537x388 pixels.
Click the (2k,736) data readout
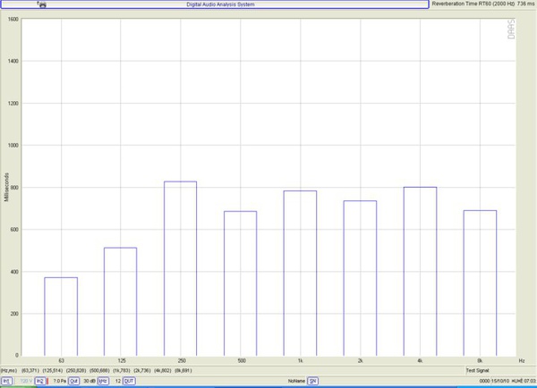tap(142, 370)
